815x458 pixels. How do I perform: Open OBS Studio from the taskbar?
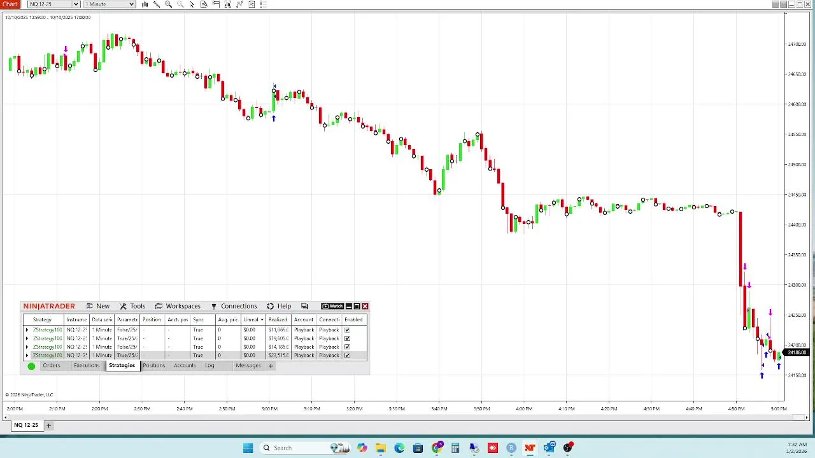coord(567,448)
